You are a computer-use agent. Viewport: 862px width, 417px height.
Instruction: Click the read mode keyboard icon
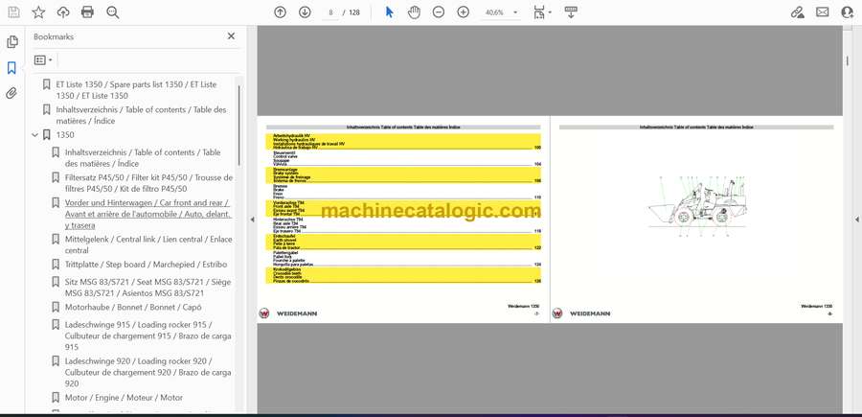point(571,12)
